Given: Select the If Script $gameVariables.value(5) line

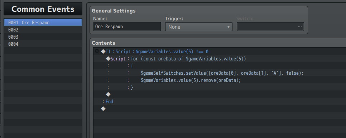Looking at the screenshot, I should coord(220,51).
